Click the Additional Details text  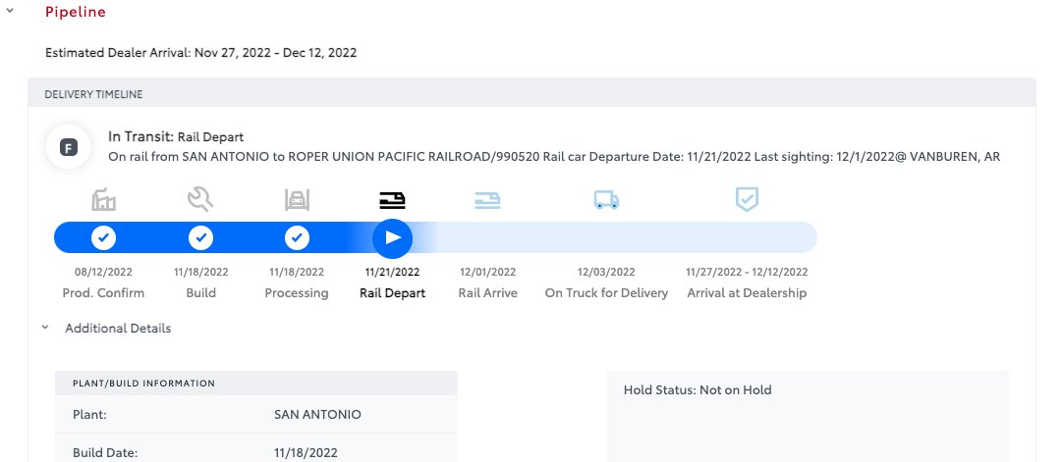[118, 328]
